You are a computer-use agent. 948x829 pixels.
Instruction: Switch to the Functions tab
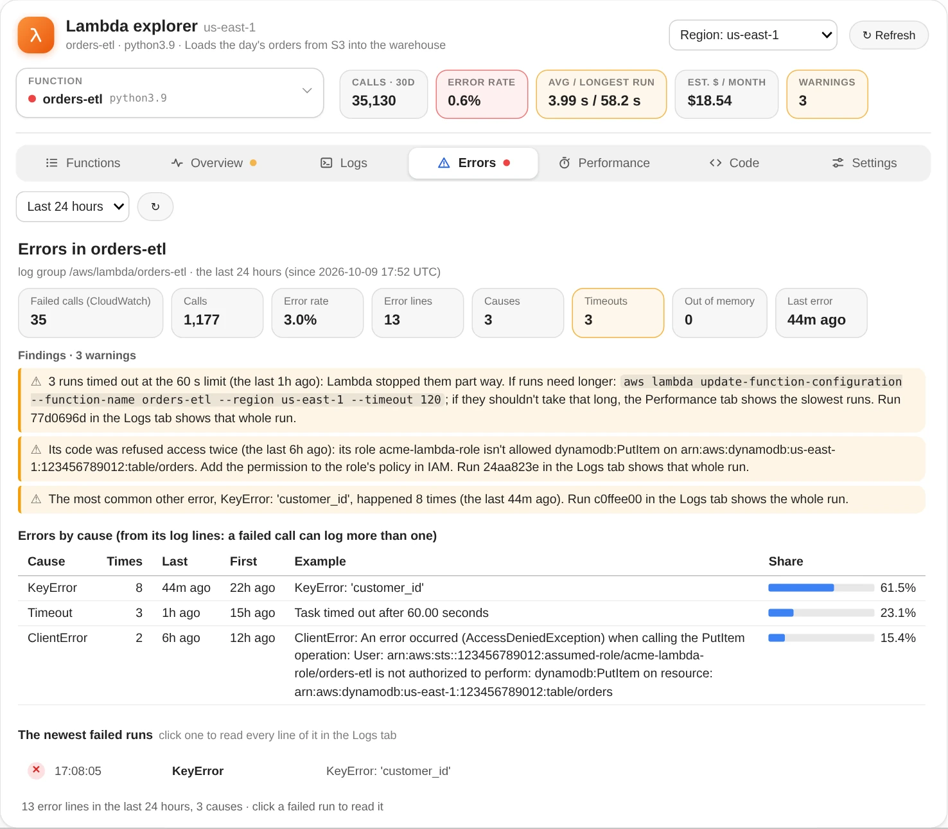(x=83, y=163)
